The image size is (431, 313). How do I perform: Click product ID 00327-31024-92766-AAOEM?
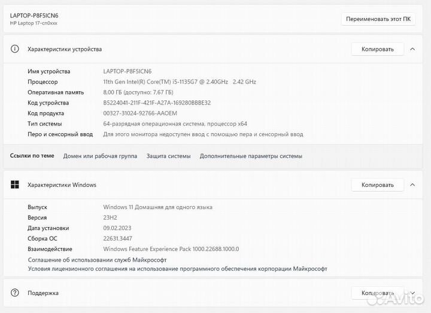pos(140,113)
